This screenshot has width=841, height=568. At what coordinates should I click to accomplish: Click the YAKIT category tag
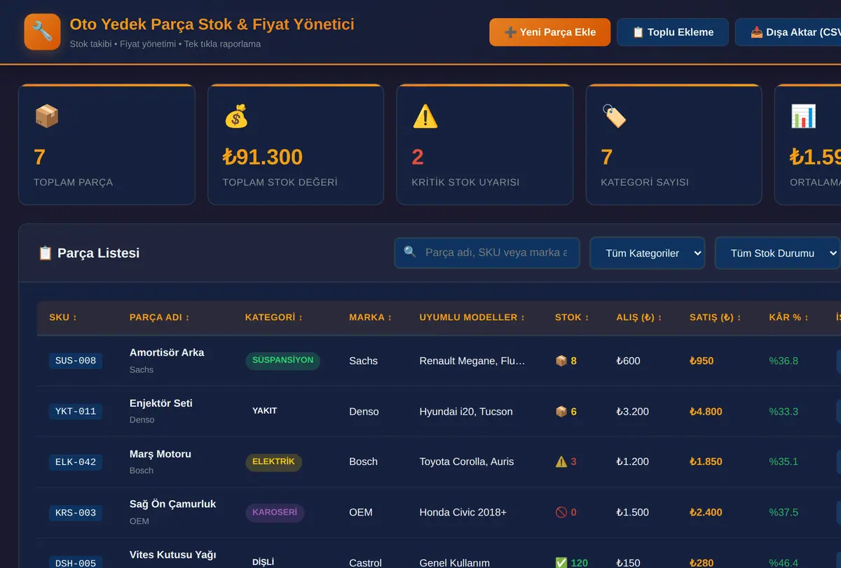coord(265,411)
